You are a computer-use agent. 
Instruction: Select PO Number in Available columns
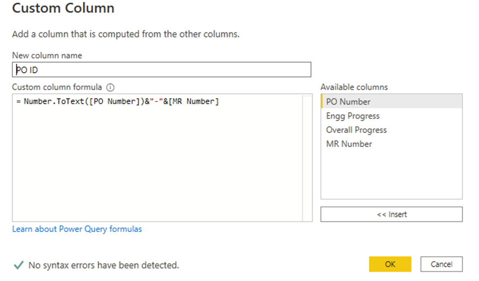[392, 102]
